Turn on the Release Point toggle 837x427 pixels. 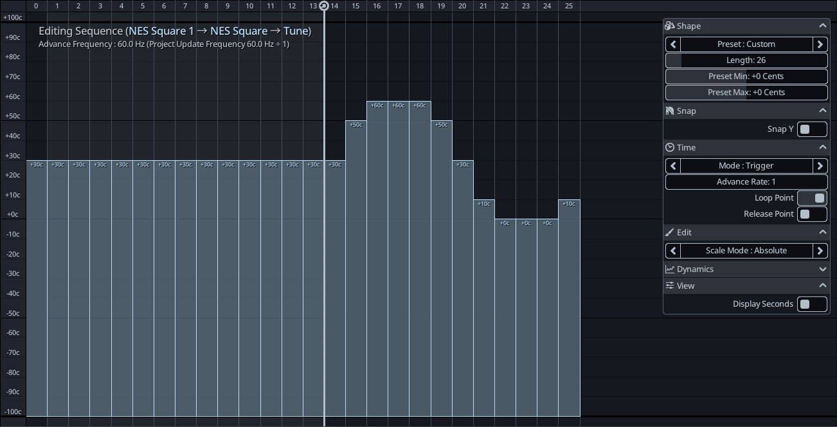coord(811,213)
